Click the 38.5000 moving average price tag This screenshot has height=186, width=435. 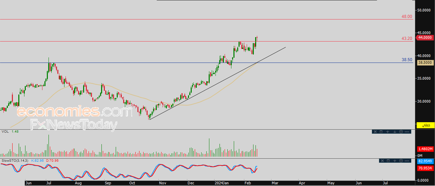[x=425, y=62]
